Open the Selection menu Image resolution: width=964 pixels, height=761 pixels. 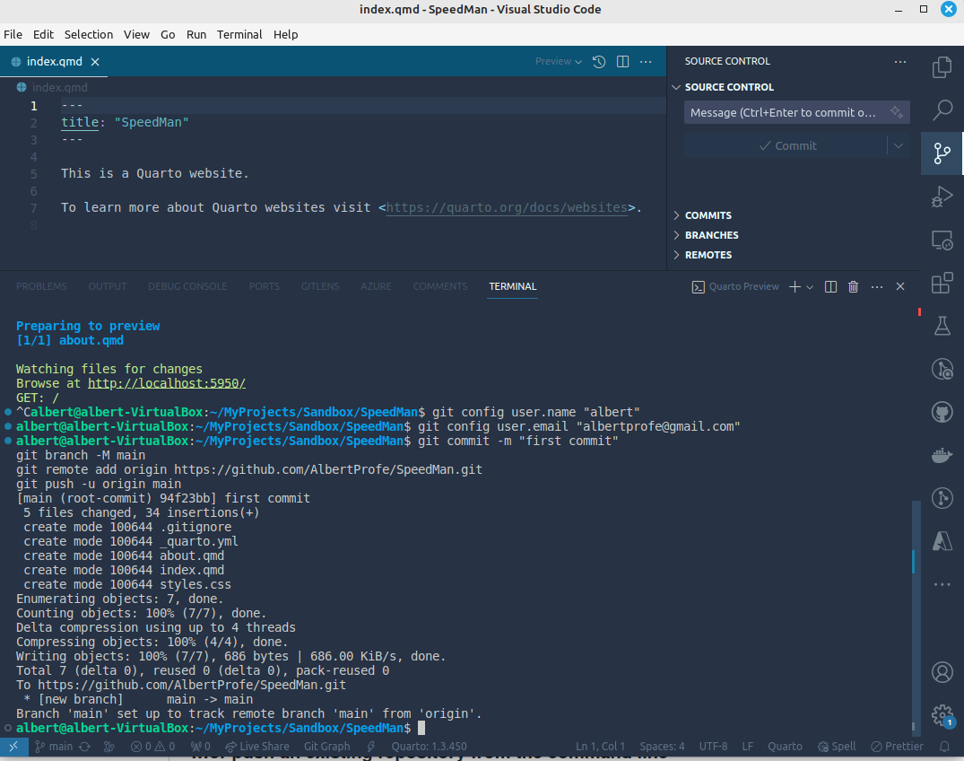[89, 34]
